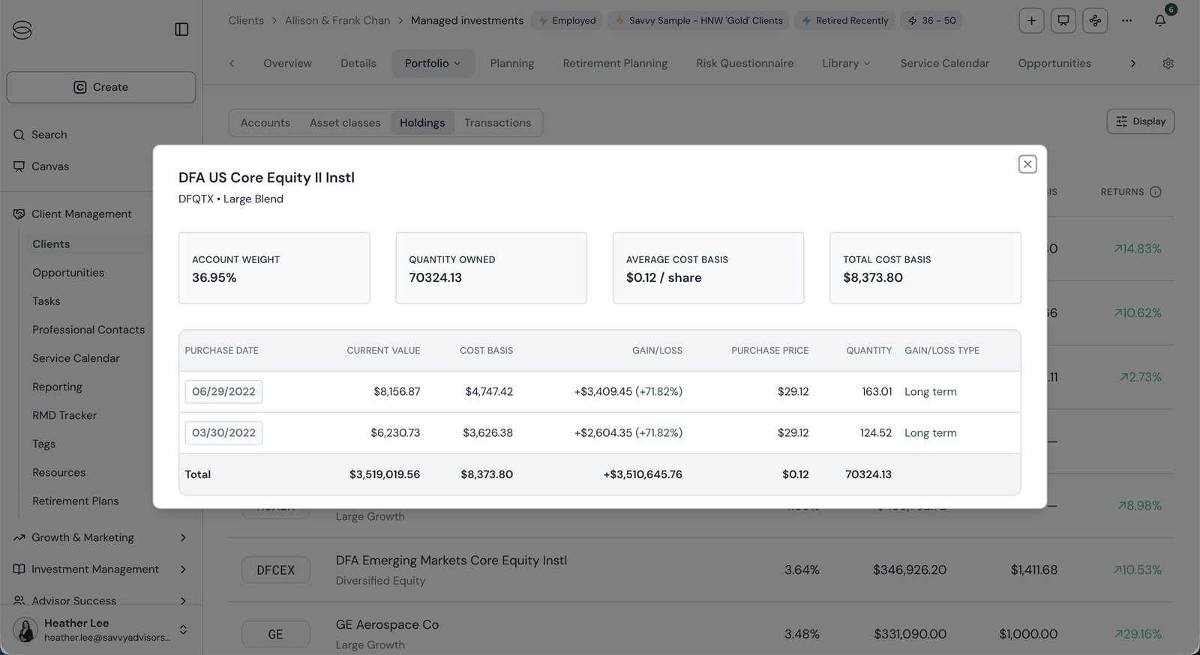Open notifications bell icon
1200x655 pixels.
click(x=1160, y=21)
